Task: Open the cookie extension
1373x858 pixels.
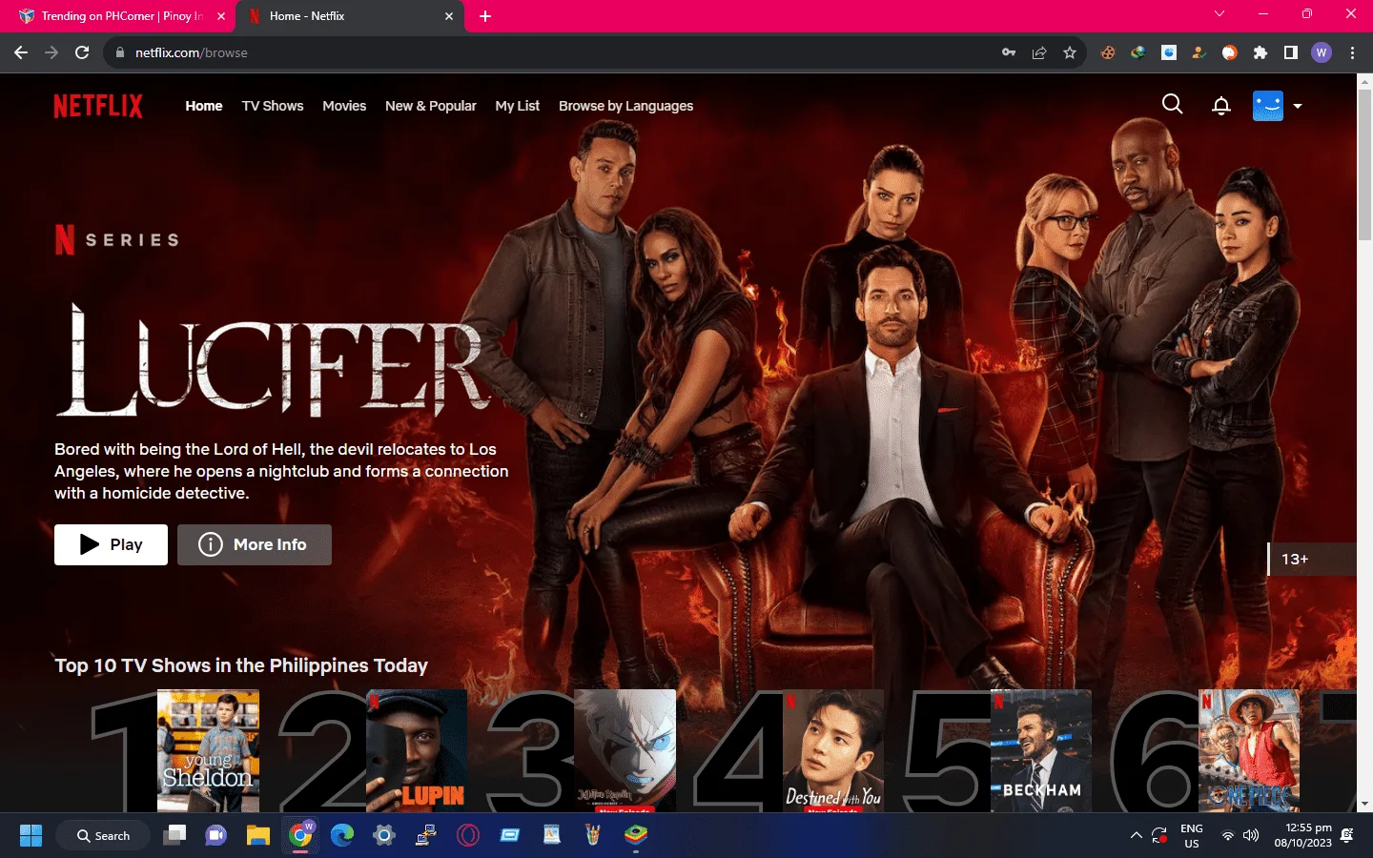Action: (1108, 52)
